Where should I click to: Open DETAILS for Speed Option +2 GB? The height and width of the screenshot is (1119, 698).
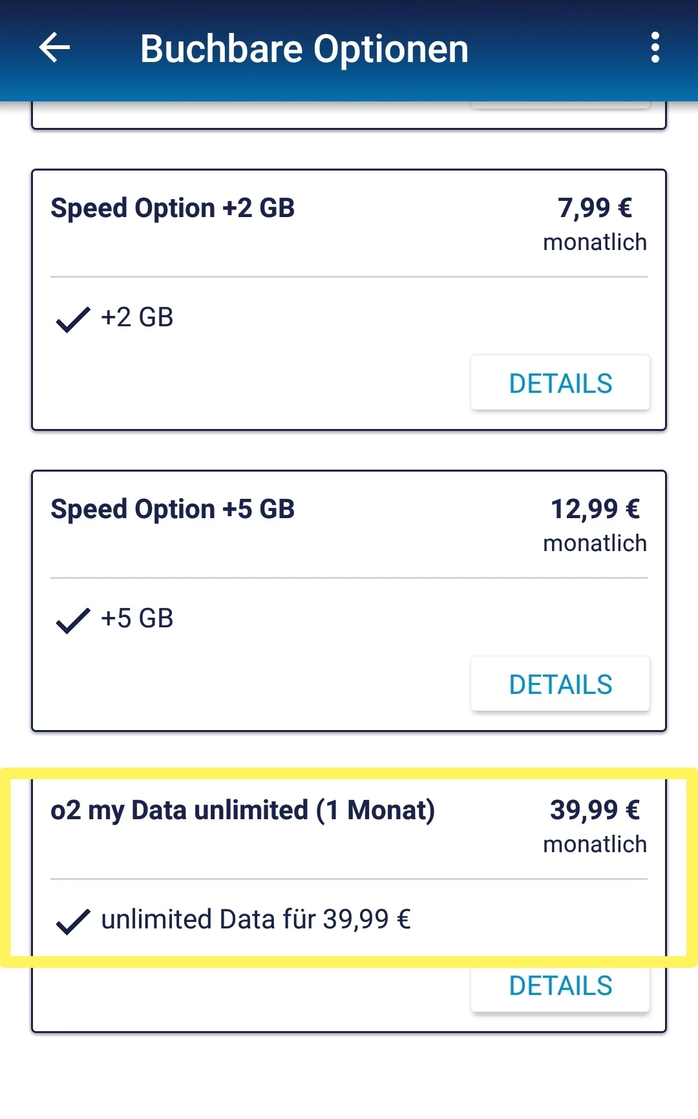[560, 383]
